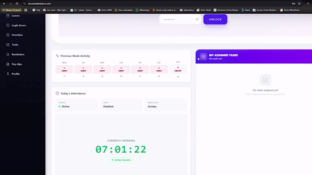Click the UNLOCK button
312x175 pixels.
pyautogui.click(x=215, y=19)
